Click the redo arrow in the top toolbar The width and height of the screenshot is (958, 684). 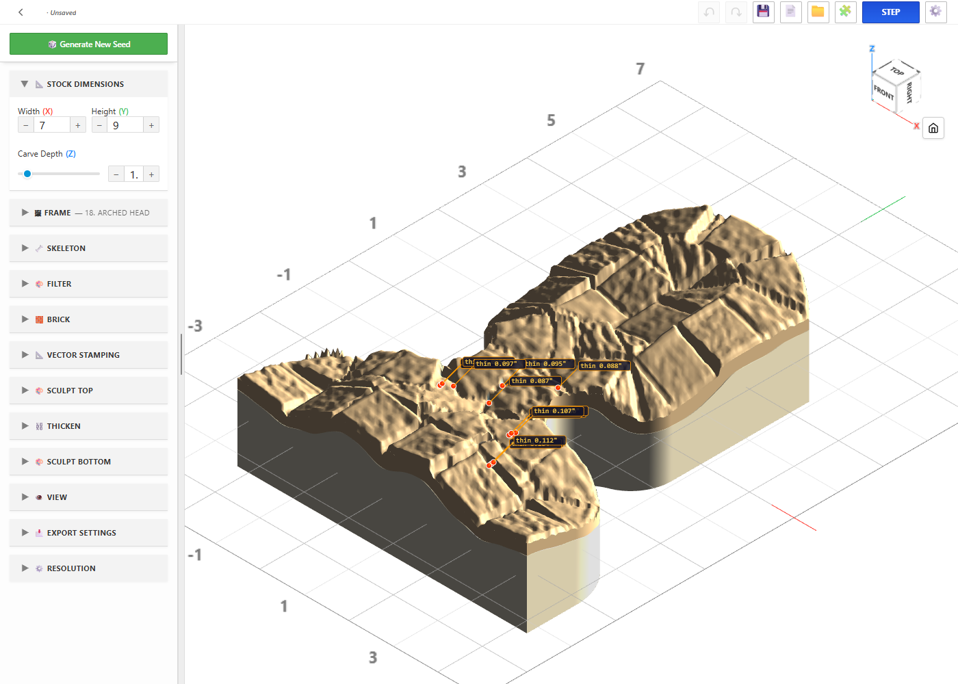736,12
